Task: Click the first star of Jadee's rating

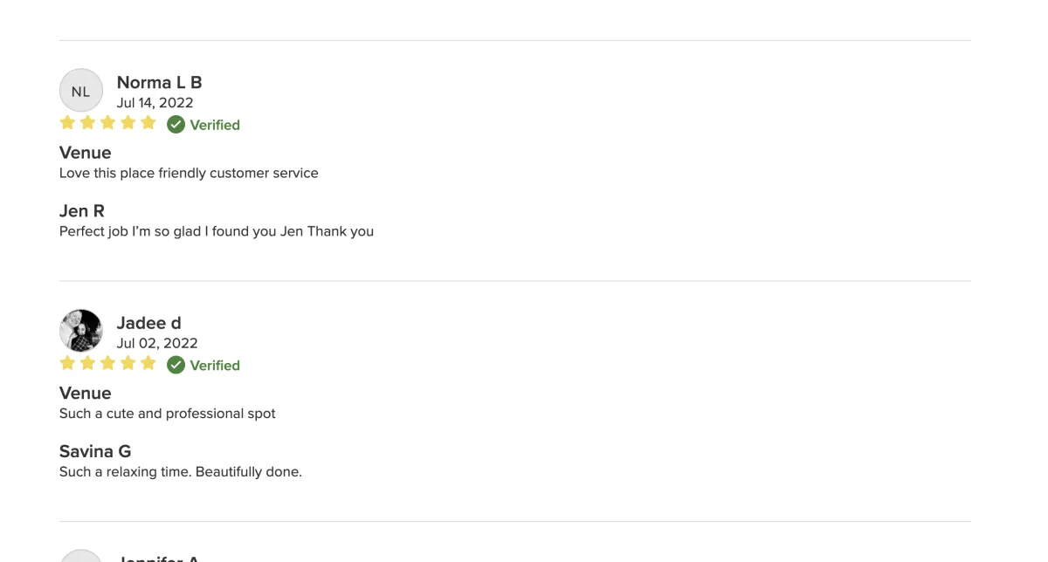Action: pos(67,363)
